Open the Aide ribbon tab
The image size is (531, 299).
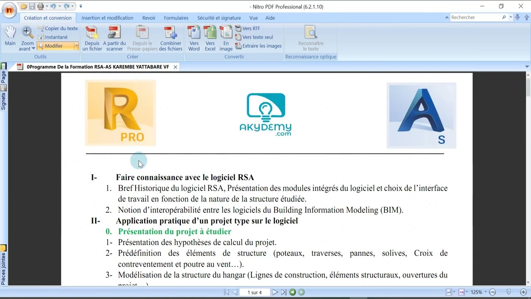tap(270, 18)
